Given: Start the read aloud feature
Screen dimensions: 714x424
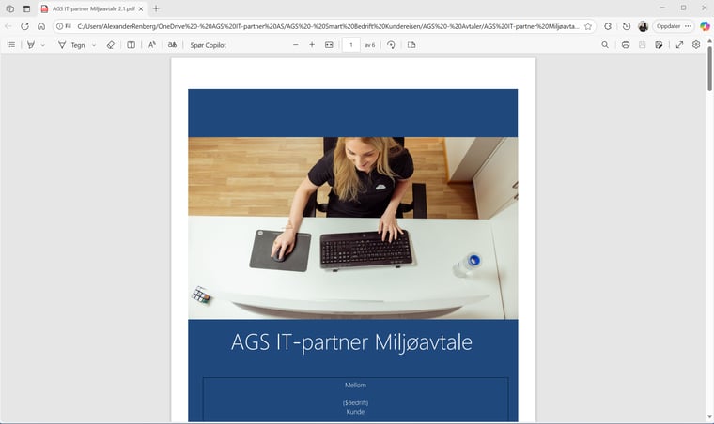Looking at the screenshot, I should (x=151, y=44).
